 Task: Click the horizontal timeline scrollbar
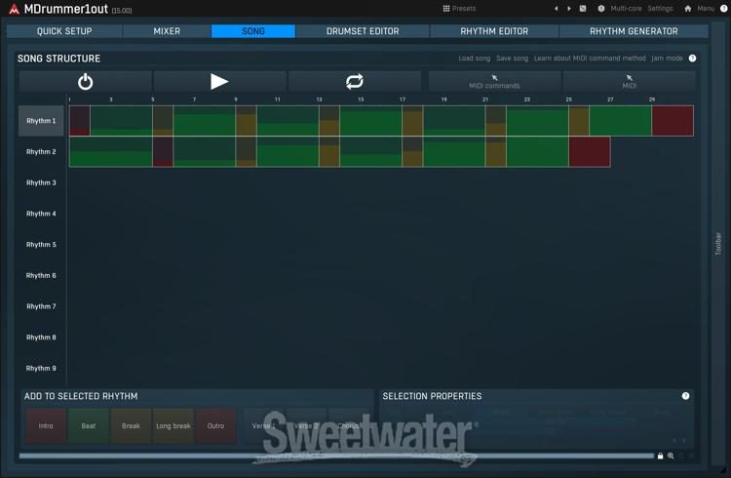[336, 456]
